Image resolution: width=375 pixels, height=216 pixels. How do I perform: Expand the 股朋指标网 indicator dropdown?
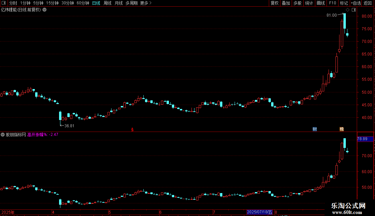click(x=3, y=135)
